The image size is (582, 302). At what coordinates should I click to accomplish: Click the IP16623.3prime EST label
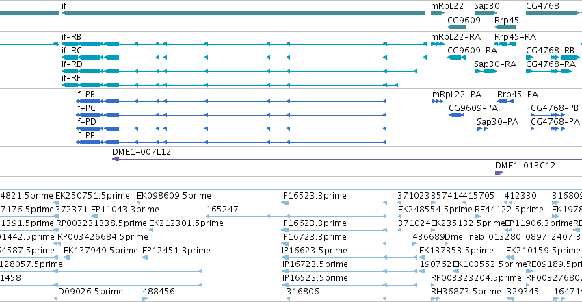(x=314, y=223)
